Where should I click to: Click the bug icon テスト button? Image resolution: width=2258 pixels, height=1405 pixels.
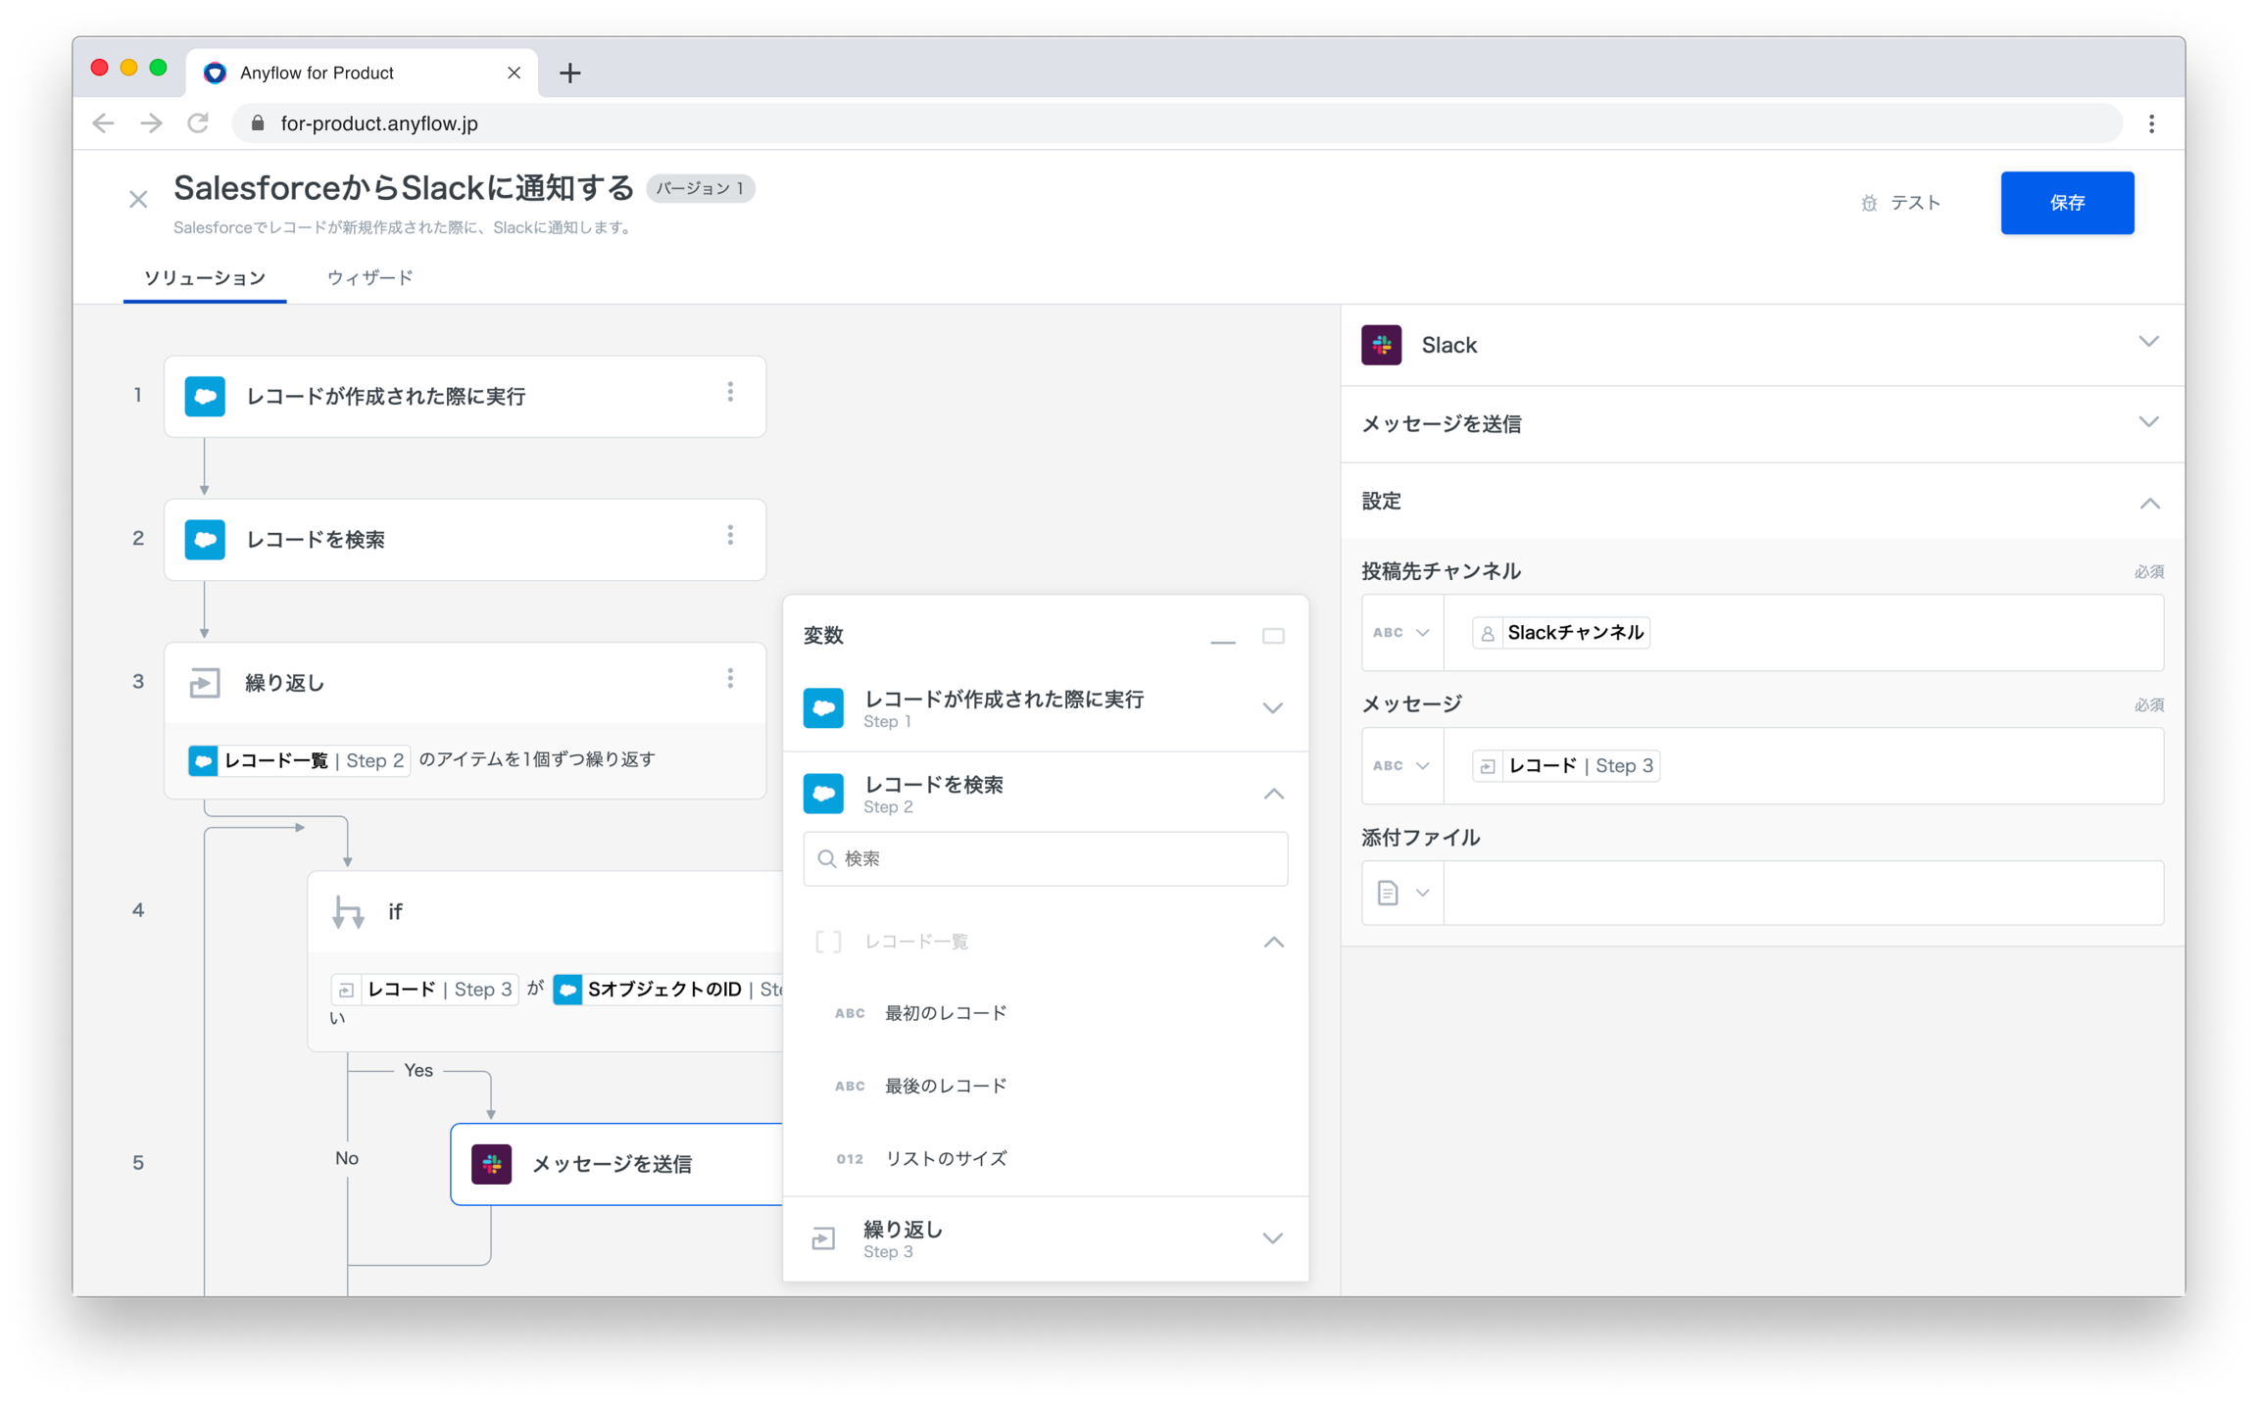pyautogui.click(x=1901, y=203)
